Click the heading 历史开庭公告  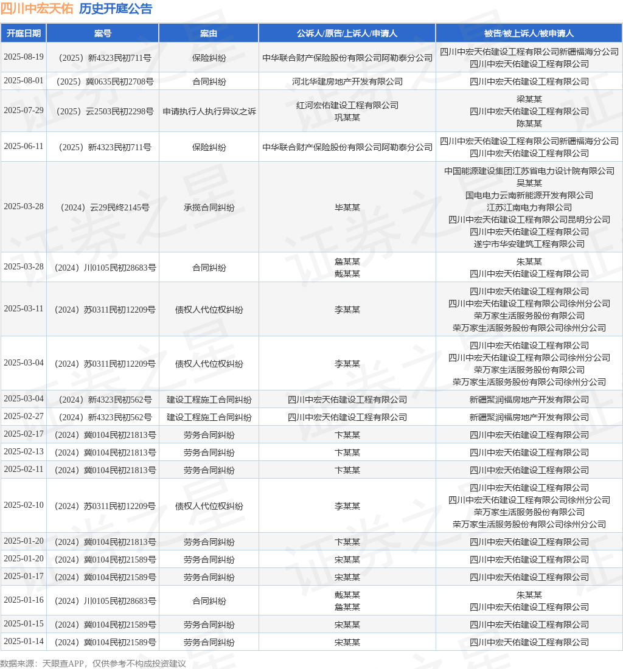coord(116,9)
